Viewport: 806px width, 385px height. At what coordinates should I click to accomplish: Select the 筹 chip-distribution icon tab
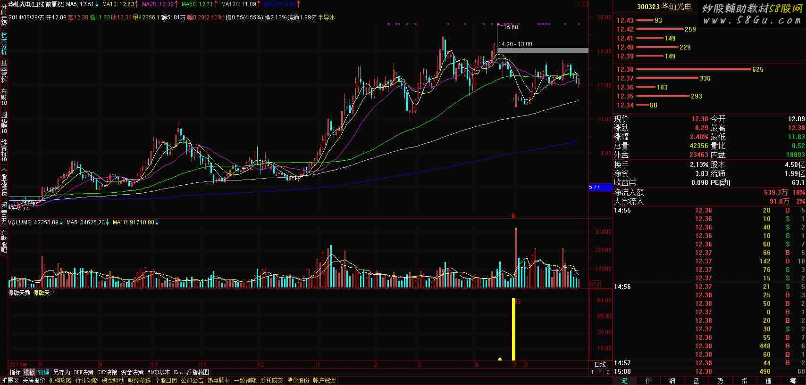tap(792, 381)
